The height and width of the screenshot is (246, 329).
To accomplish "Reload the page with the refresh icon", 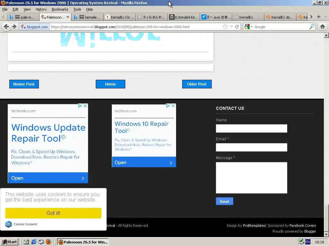I will (x=237, y=27).
